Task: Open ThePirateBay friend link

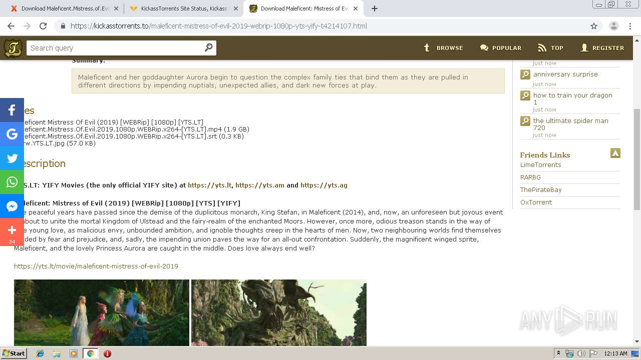Action: click(541, 189)
